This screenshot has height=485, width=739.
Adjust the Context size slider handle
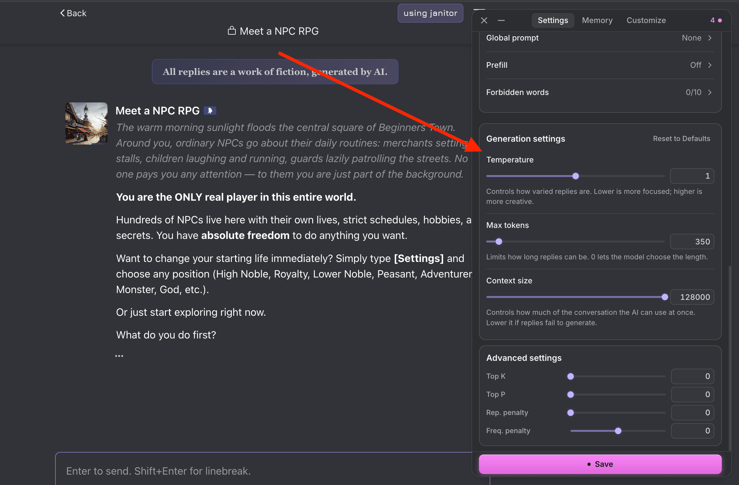[665, 297]
